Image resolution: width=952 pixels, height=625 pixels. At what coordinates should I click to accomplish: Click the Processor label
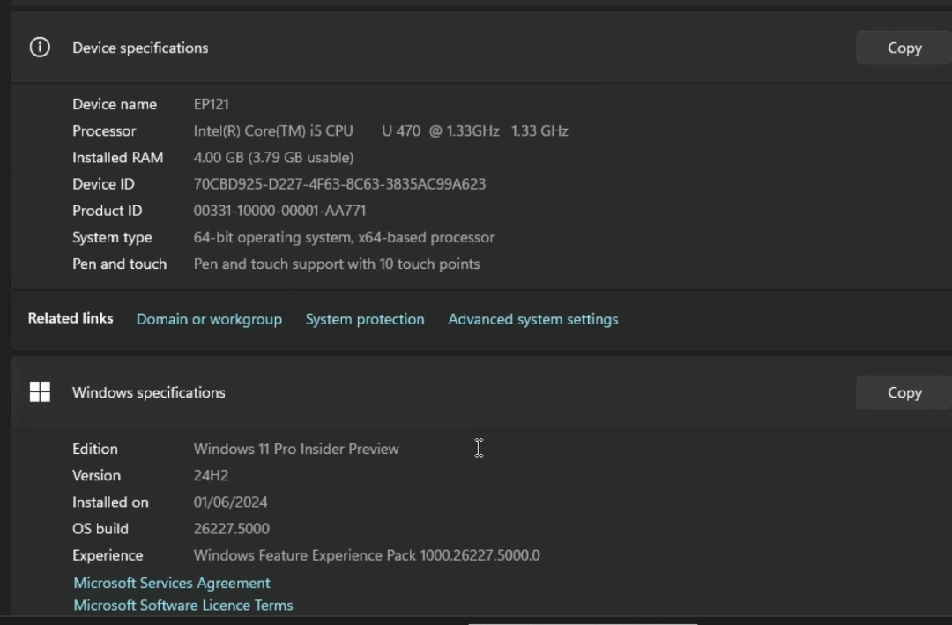pyautogui.click(x=104, y=131)
